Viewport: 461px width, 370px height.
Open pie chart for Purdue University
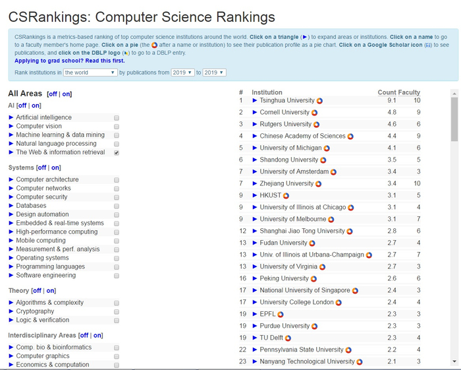point(315,326)
